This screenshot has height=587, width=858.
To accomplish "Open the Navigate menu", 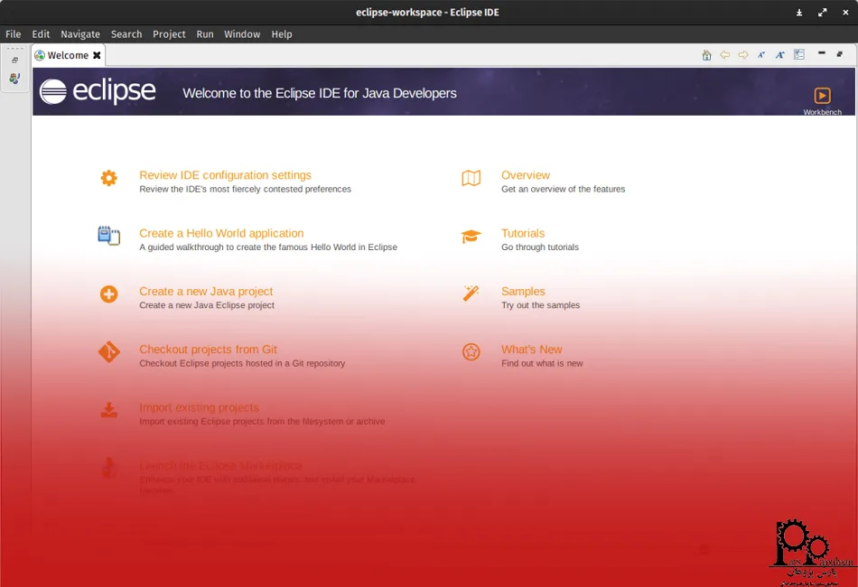I will pyautogui.click(x=80, y=34).
